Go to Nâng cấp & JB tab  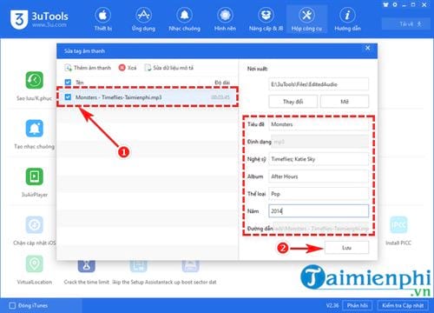(x=266, y=19)
